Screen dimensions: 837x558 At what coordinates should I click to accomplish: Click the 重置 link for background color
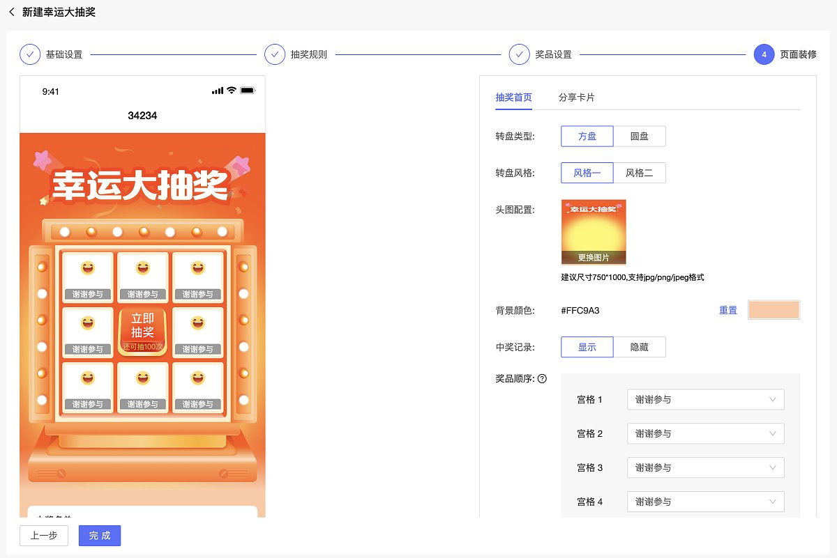(728, 310)
